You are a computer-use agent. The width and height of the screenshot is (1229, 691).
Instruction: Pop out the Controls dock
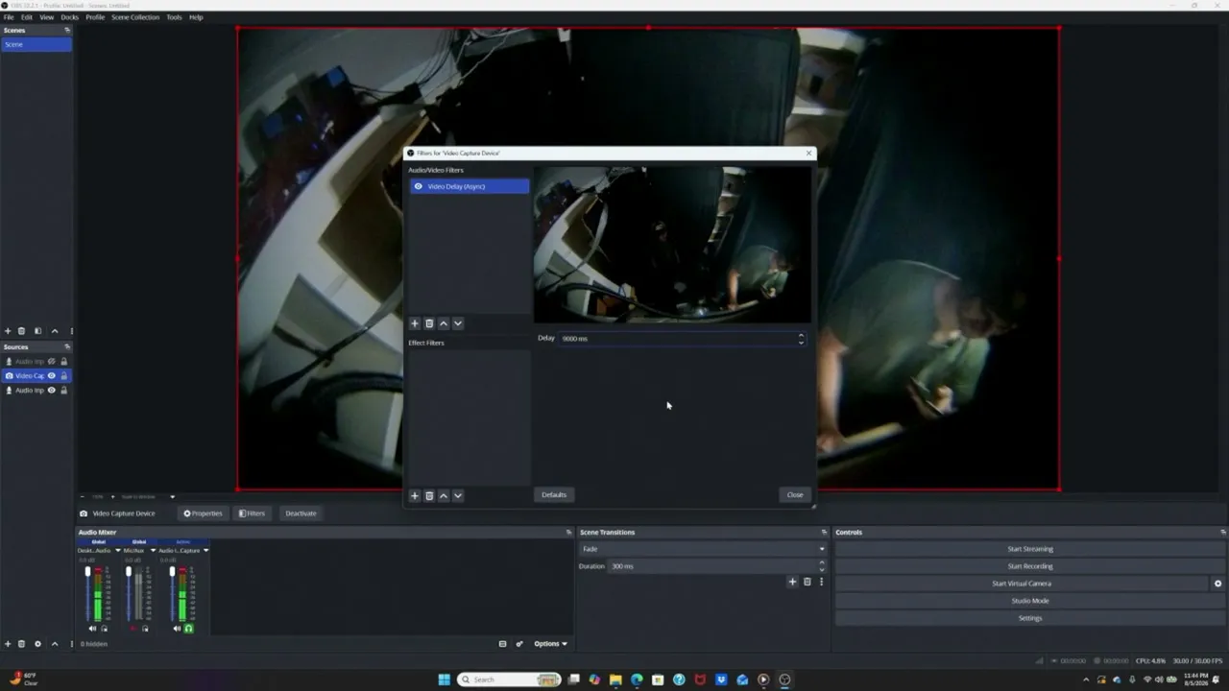1222,533
